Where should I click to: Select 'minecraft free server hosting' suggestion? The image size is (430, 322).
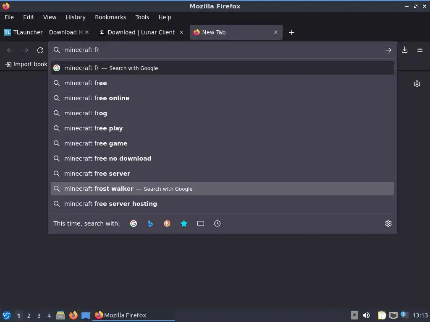click(223, 204)
